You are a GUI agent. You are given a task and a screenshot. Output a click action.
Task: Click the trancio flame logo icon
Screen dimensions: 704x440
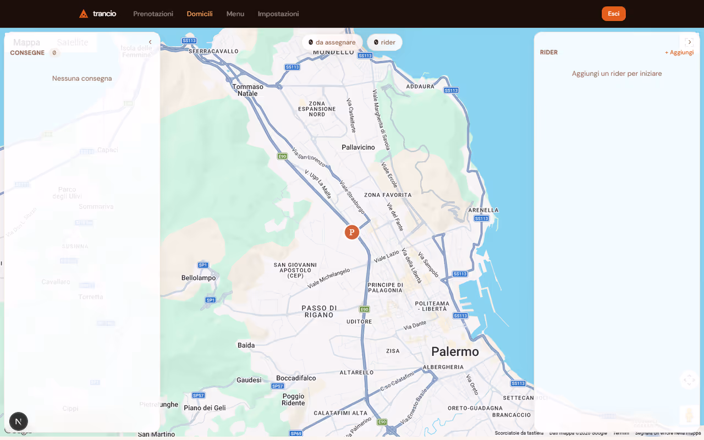coord(84,13)
